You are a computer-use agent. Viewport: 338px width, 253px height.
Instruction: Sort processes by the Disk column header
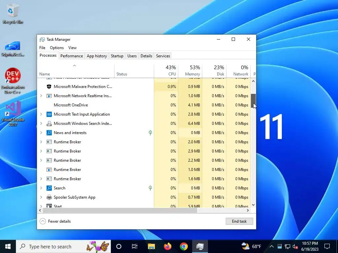pos(214,70)
